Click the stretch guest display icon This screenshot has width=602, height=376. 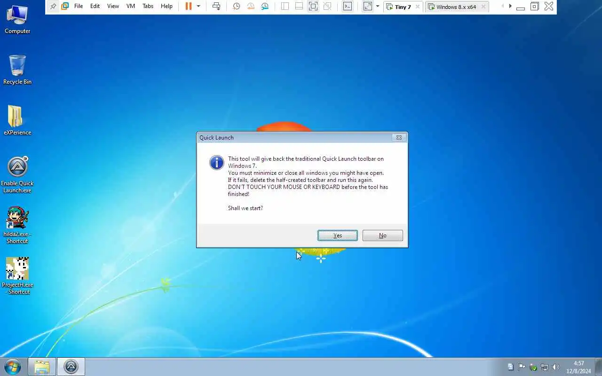[x=368, y=6]
